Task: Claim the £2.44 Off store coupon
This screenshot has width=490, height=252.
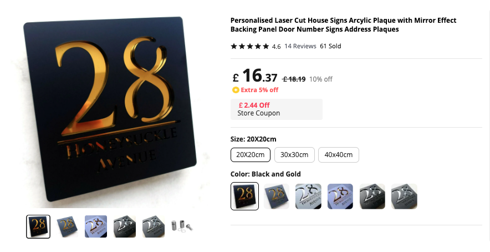Action: (x=277, y=109)
